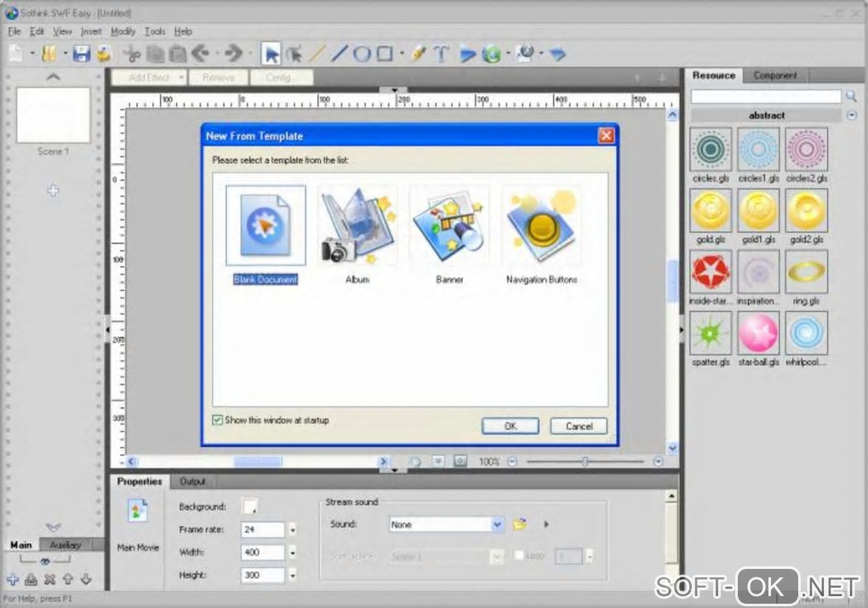Image resolution: width=868 pixels, height=608 pixels.
Task: Click the Paste clipboard icon
Action: [177, 54]
